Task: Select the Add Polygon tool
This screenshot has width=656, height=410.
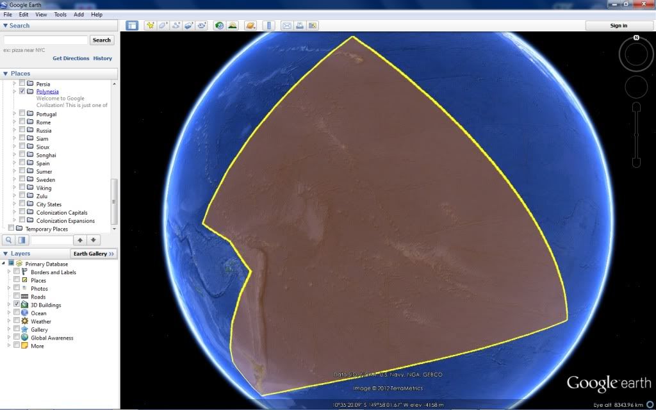Action: coord(163,26)
